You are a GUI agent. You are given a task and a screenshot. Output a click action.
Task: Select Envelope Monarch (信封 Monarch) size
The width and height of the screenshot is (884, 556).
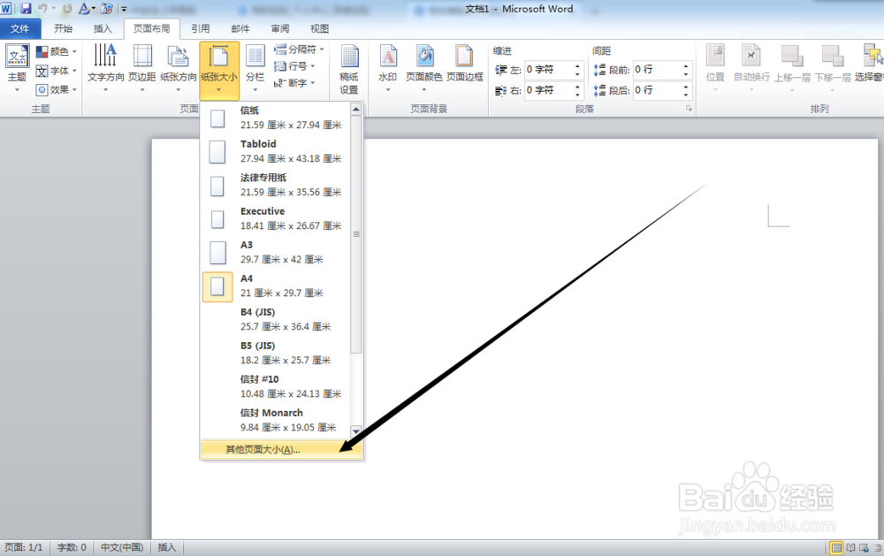click(276, 420)
